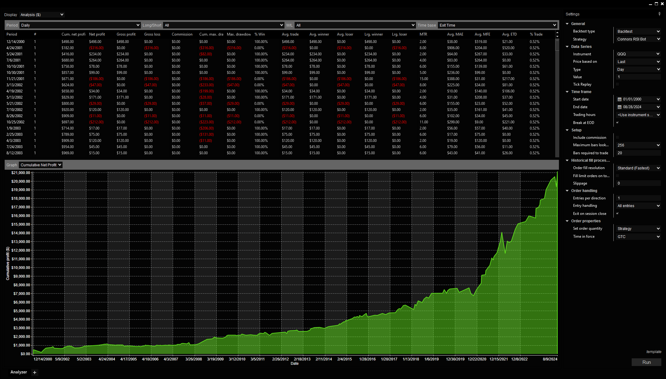Pin the Settings panel with pin icon
Viewport: 666px width, 379px height.
pos(659,14)
